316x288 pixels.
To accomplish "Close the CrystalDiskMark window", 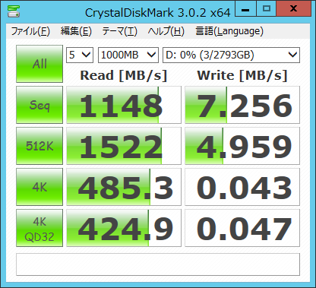I will pyautogui.click(x=293, y=8).
